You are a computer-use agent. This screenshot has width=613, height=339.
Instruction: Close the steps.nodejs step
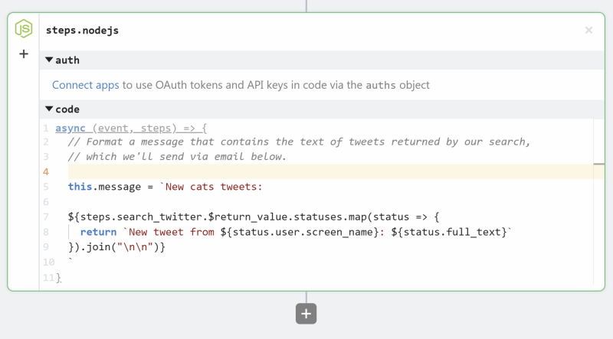click(x=588, y=30)
